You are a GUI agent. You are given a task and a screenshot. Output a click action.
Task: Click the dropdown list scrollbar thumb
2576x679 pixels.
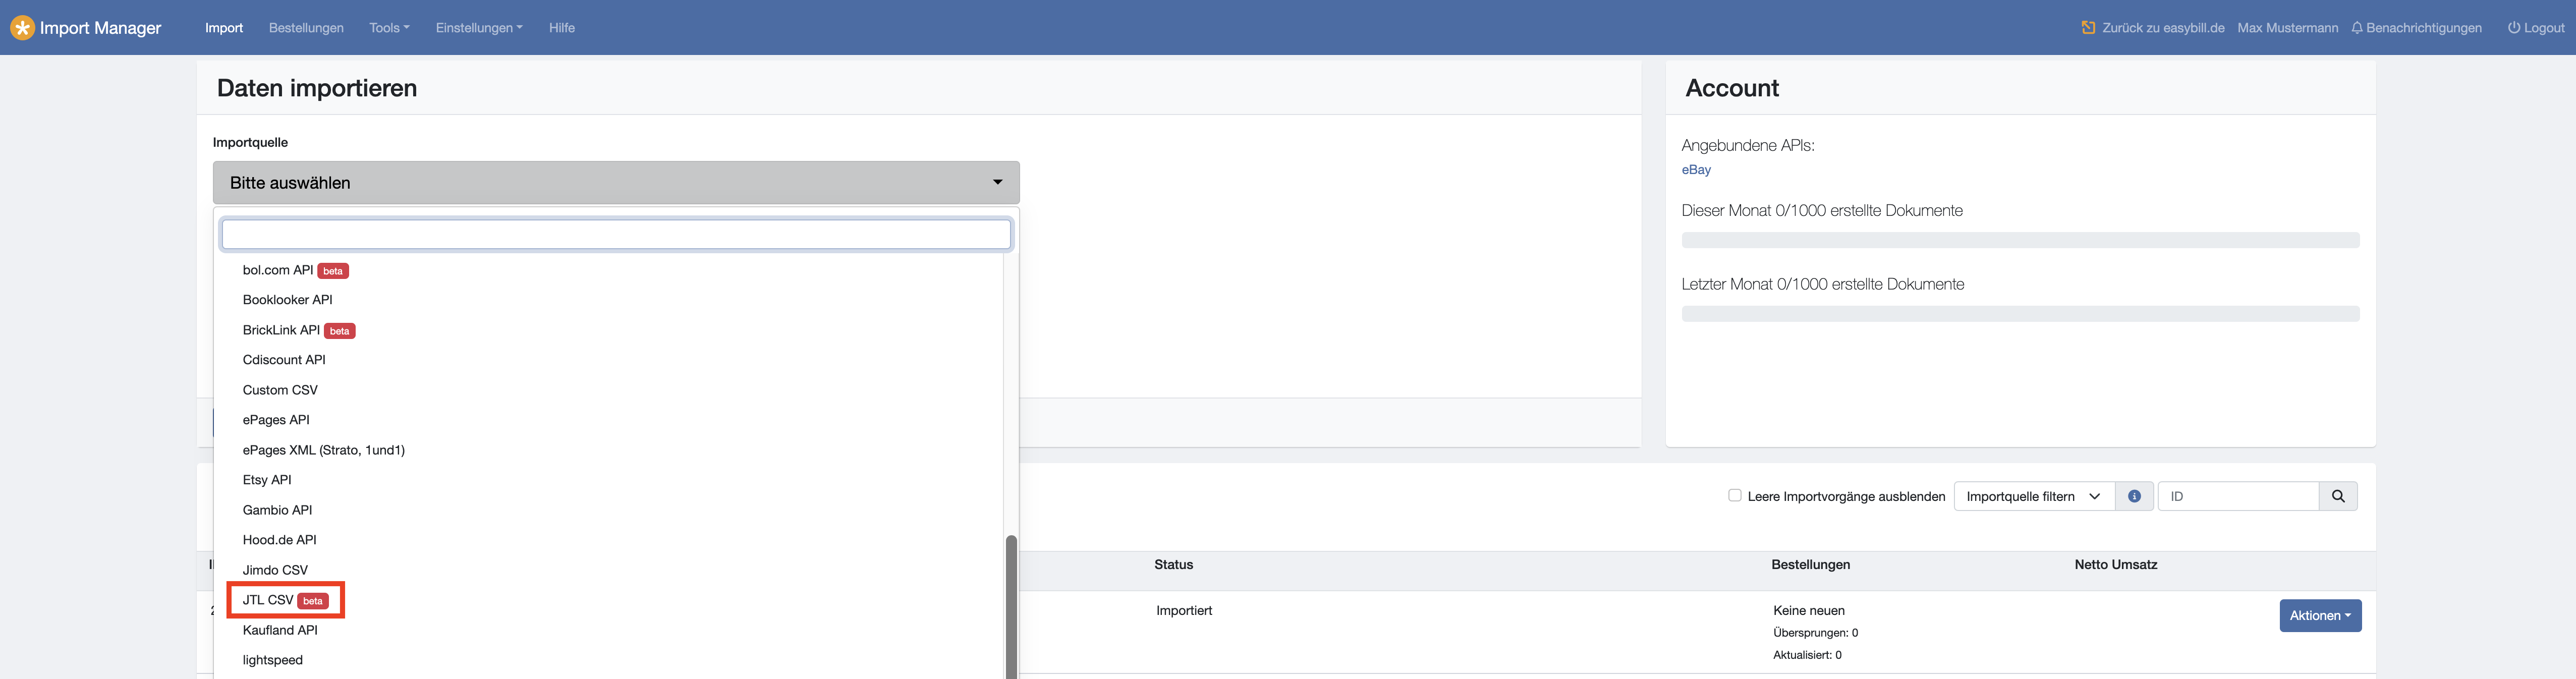(1011, 607)
